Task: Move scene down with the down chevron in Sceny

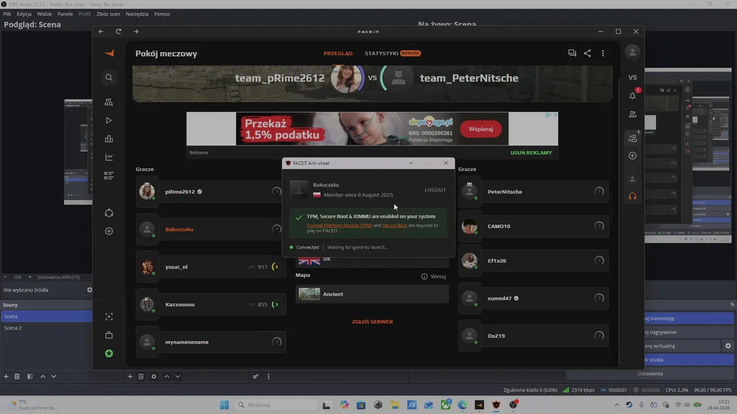Action: (x=54, y=376)
